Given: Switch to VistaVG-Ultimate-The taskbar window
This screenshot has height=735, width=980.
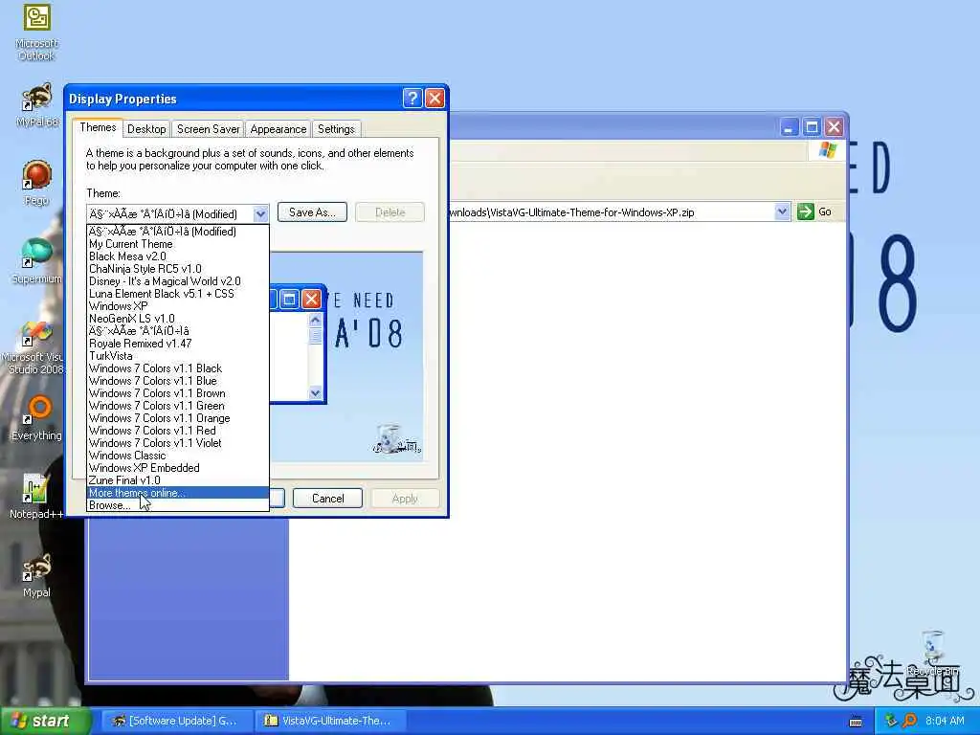Looking at the screenshot, I should (x=331, y=721).
